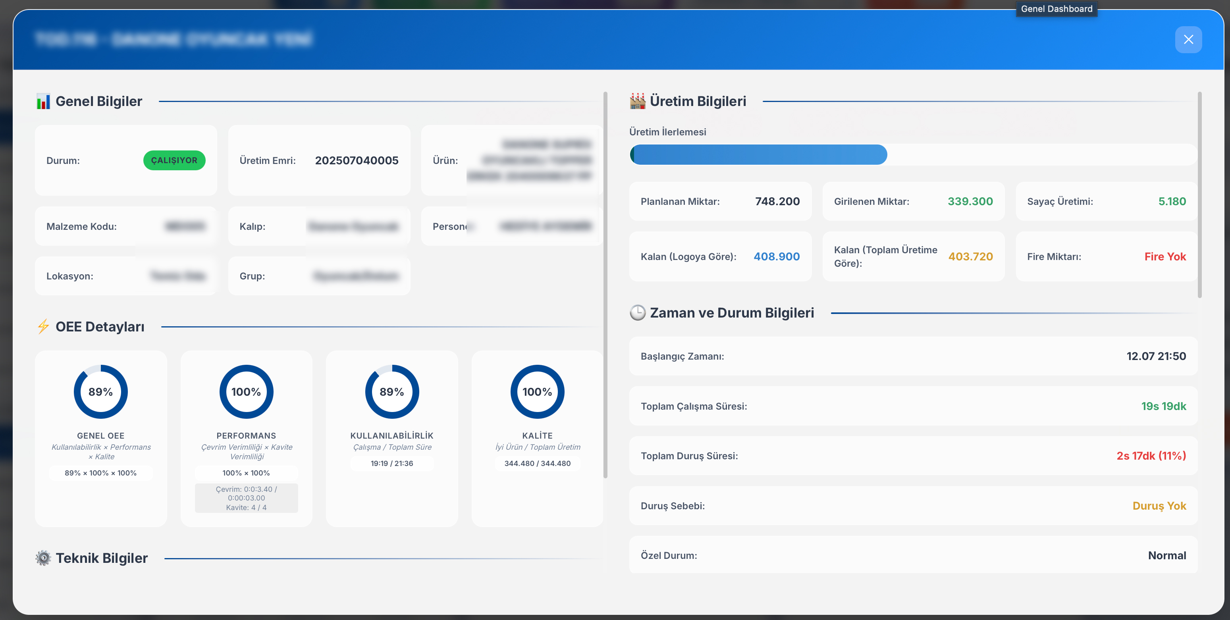The height and width of the screenshot is (620, 1230).
Task: Click the Duruş Yok orange text
Action: 1159,506
